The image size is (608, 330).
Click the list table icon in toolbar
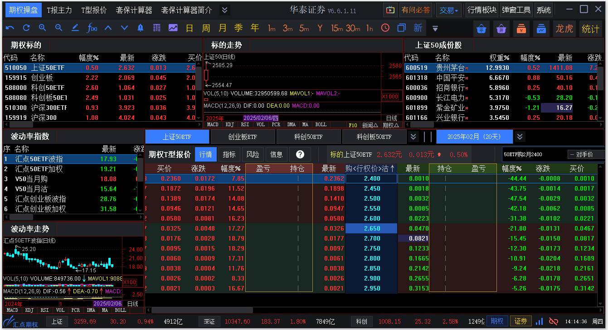(x=157, y=28)
